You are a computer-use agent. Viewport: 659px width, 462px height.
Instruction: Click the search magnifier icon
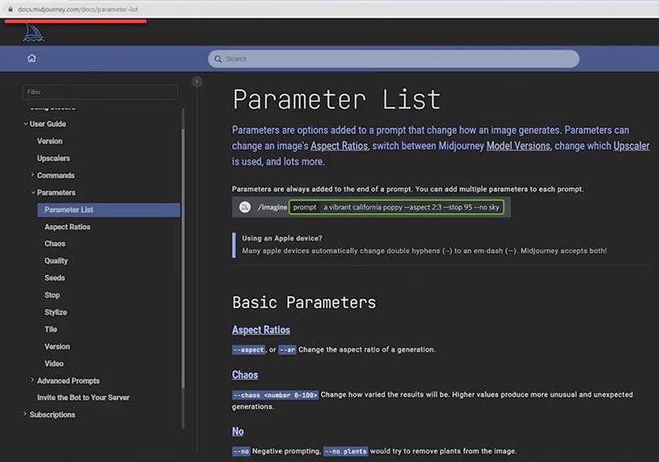click(217, 59)
